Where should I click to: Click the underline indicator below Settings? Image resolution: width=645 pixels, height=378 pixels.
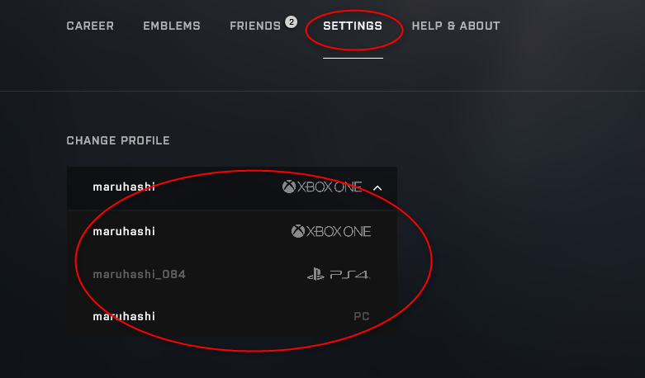(x=353, y=58)
